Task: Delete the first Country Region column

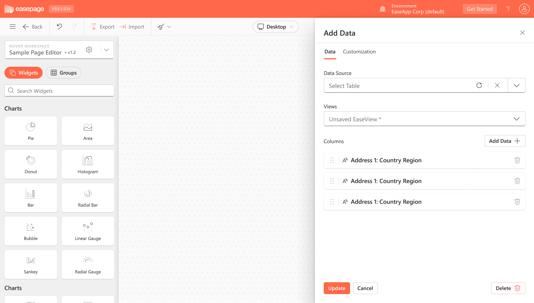Action: (x=517, y=160)
